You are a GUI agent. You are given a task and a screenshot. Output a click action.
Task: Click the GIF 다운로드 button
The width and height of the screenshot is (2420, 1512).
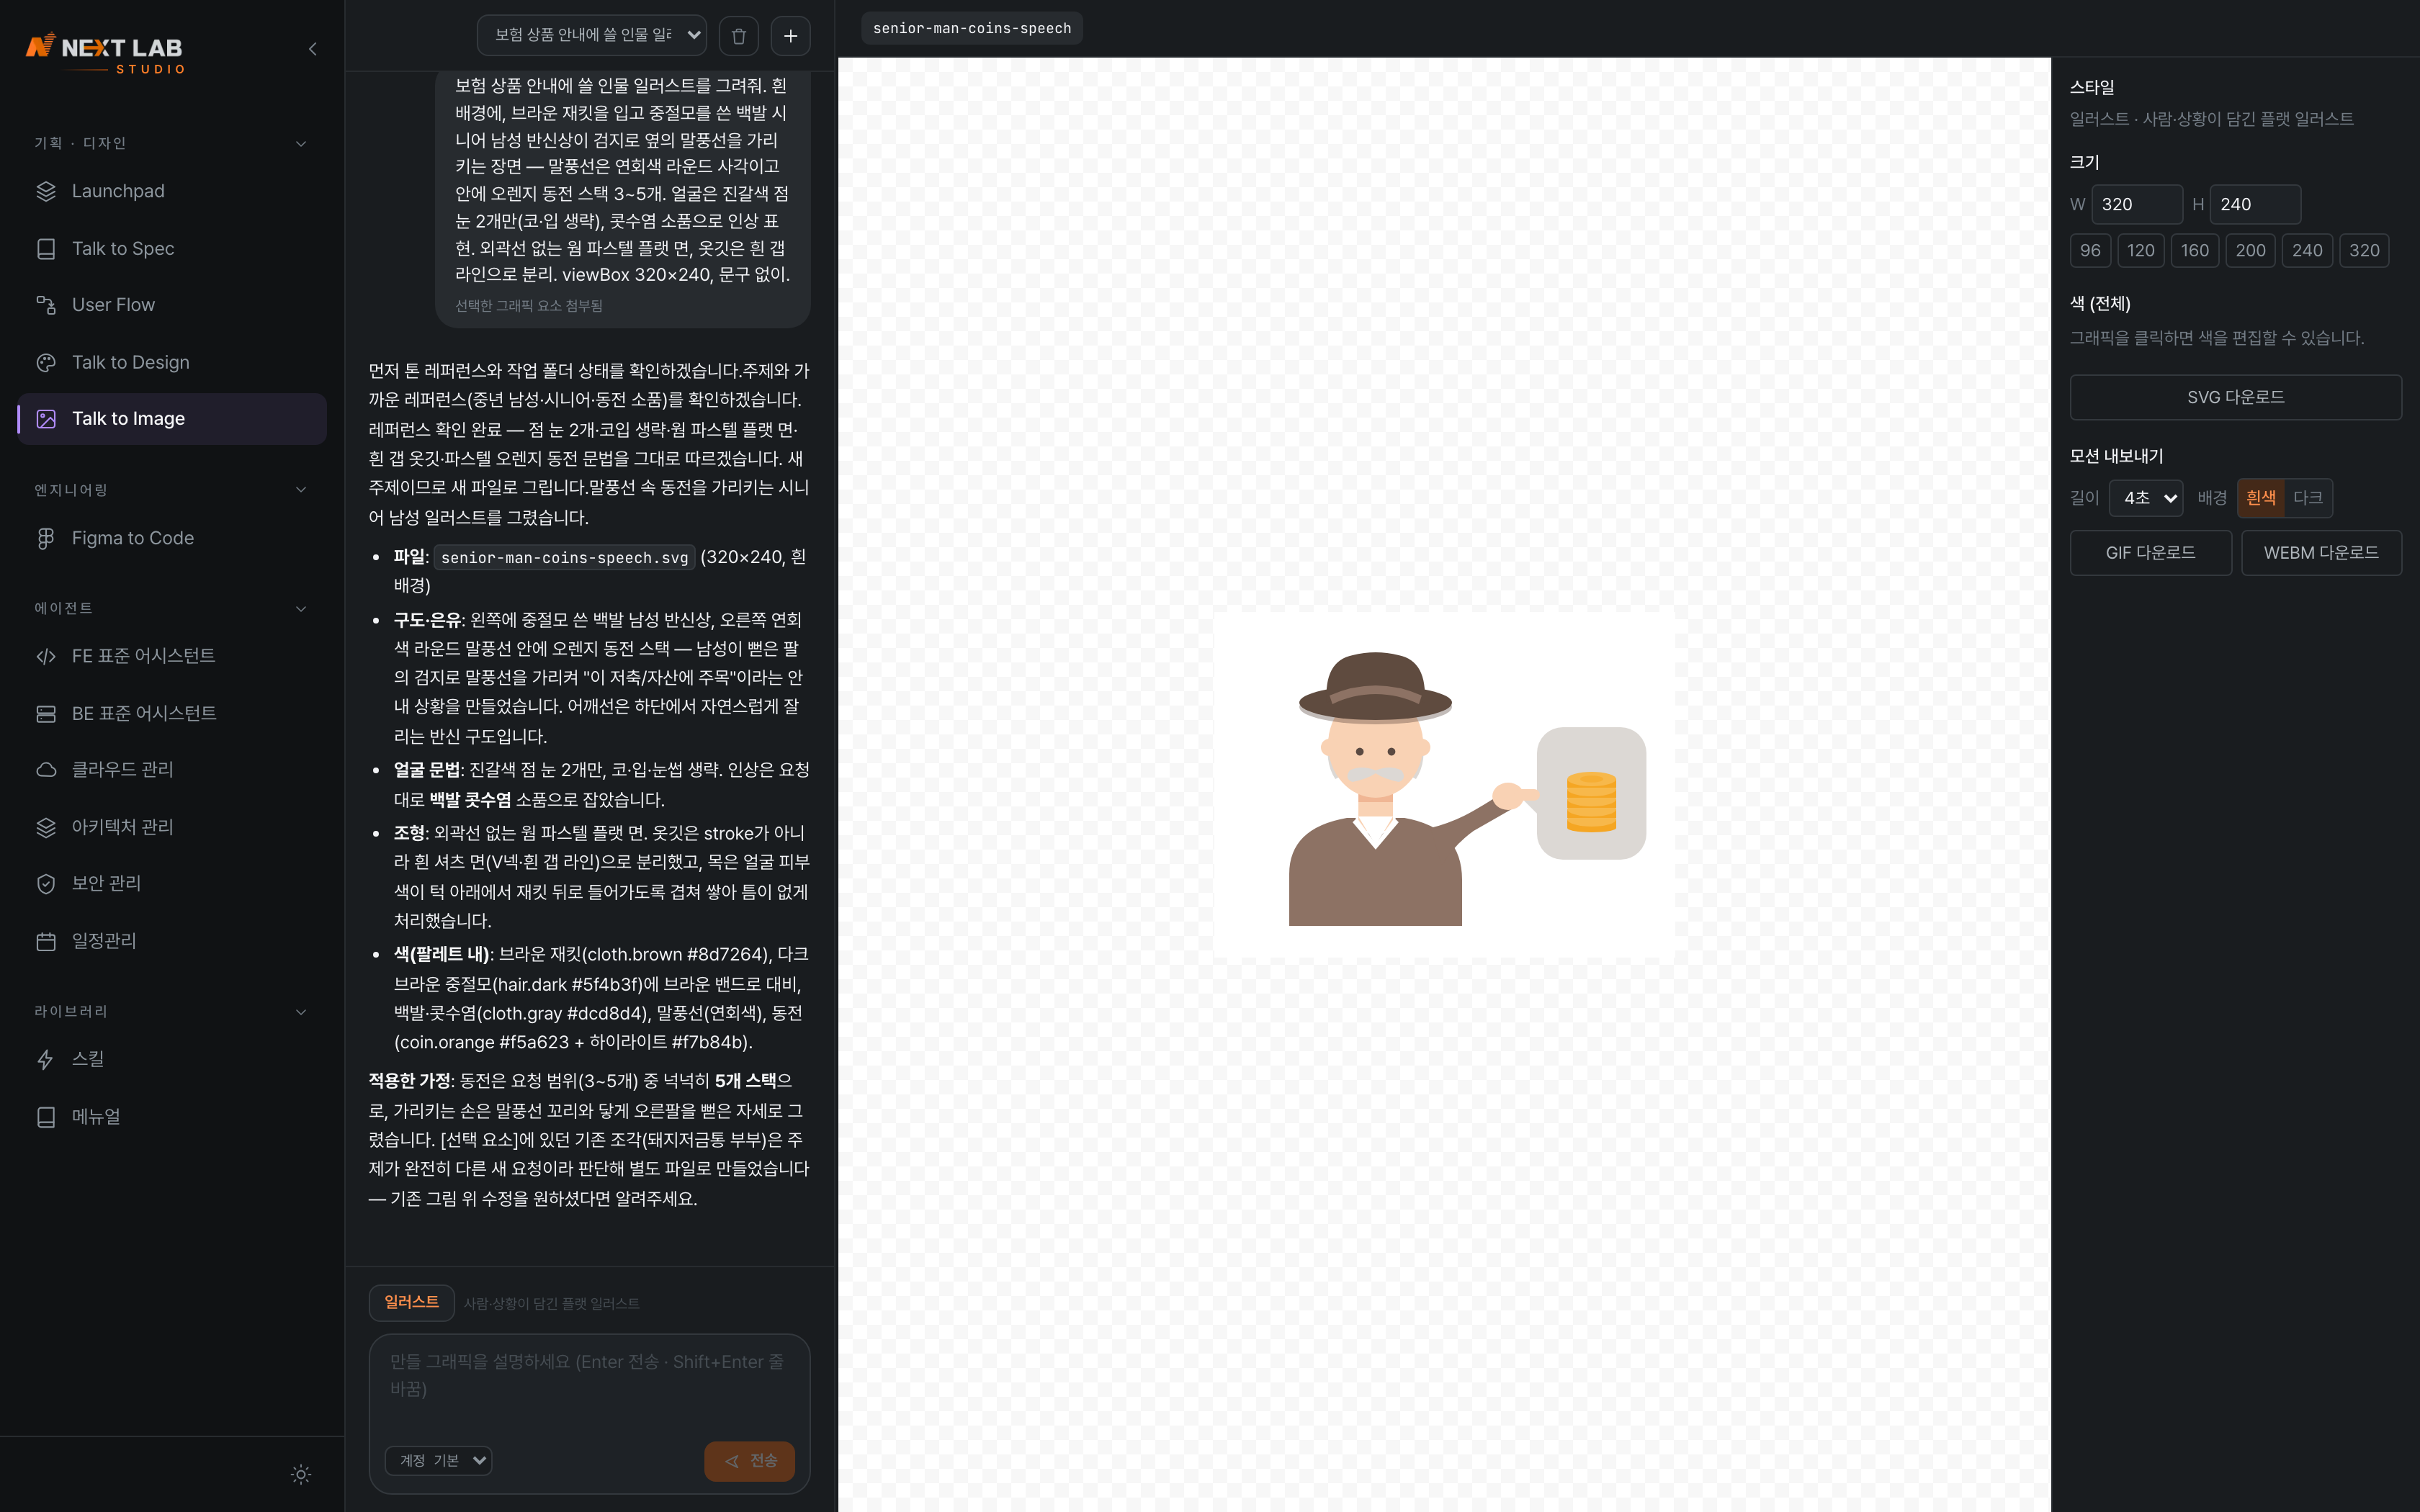tap(2150, 553)
